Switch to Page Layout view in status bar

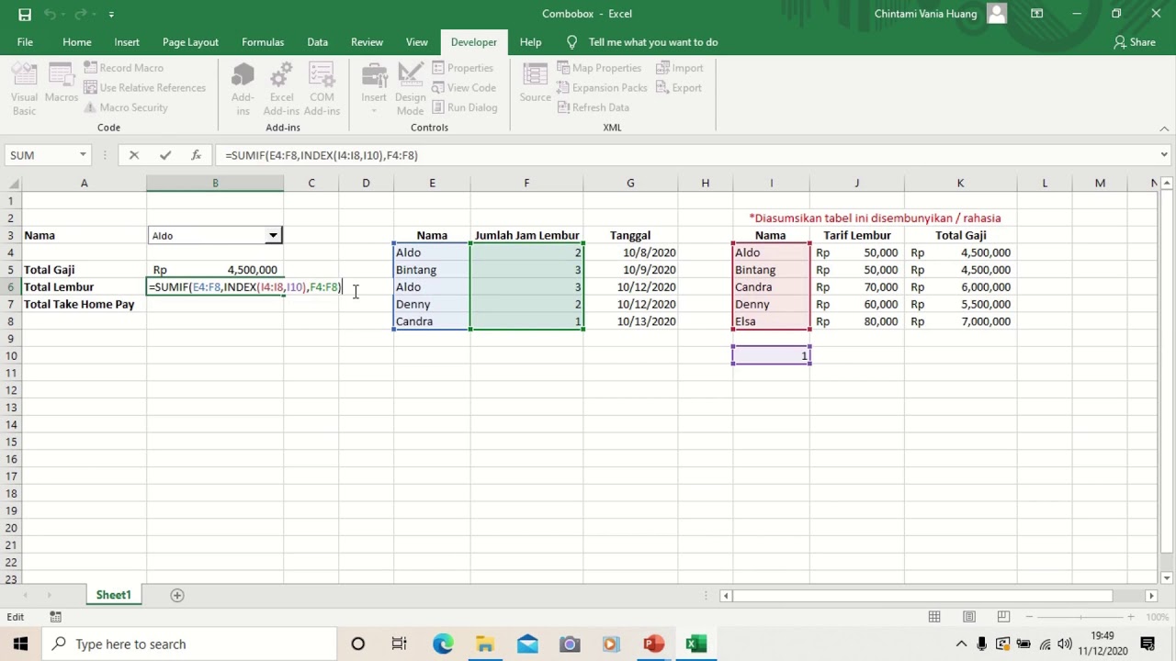pos(969,617)
